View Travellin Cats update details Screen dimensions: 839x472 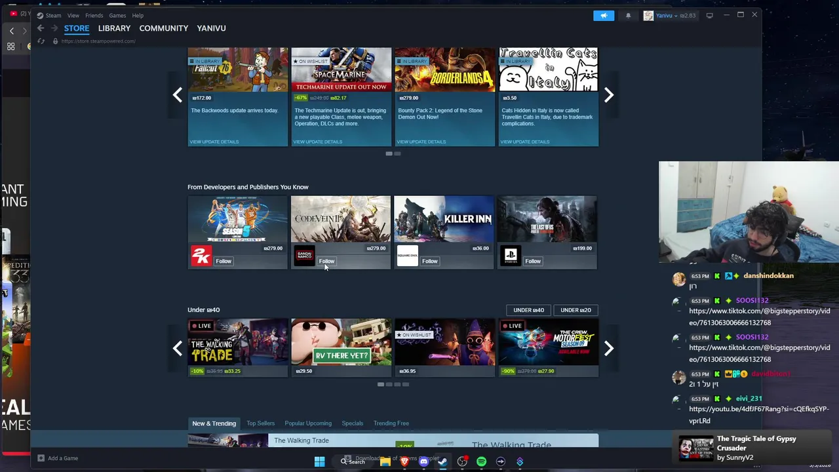525,142
